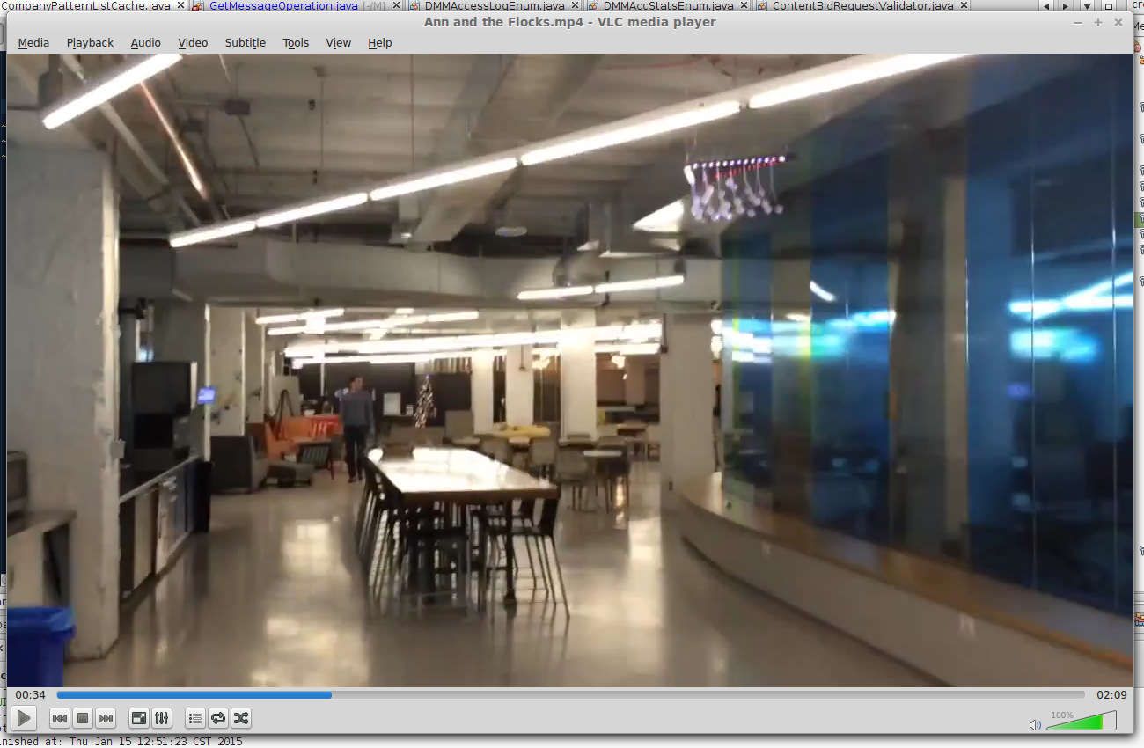Minimize the VLC window
Image resolution: width=1144 pixels, height=748 pixels.
pyautogui.click(x=1080, y=22)
